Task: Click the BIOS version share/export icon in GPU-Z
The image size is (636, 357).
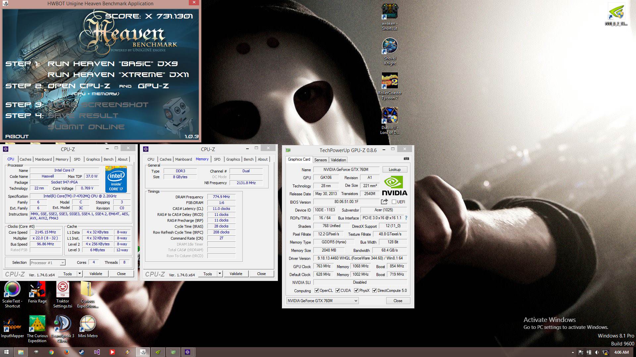Action: [x=384, y=202]
